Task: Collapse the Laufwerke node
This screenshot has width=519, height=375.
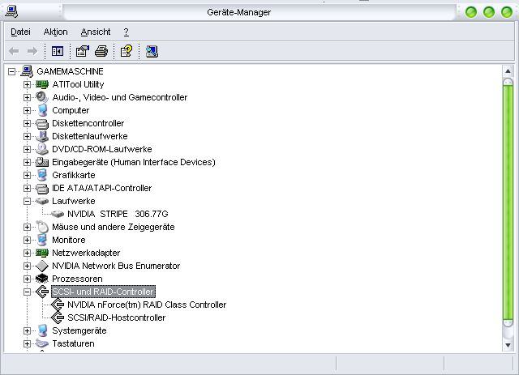Action: 27,201
